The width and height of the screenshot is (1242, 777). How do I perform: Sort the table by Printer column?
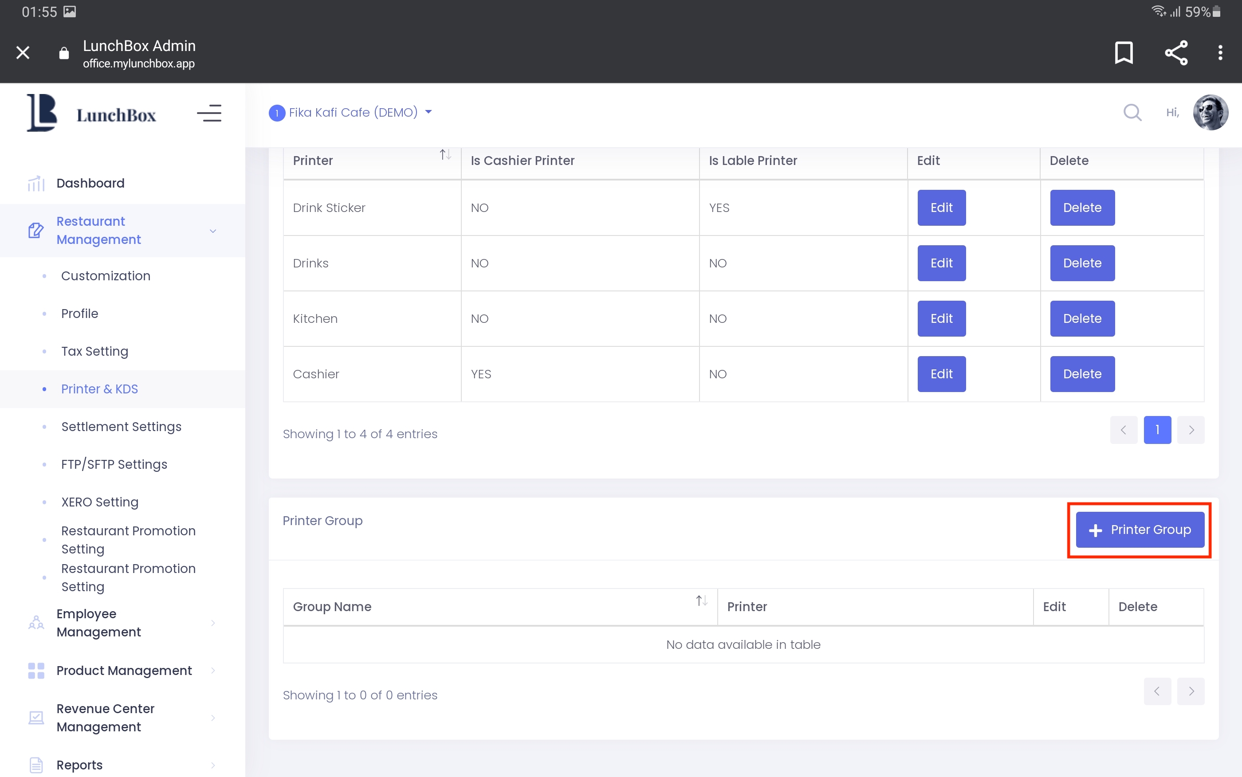(x=445, y=155)
